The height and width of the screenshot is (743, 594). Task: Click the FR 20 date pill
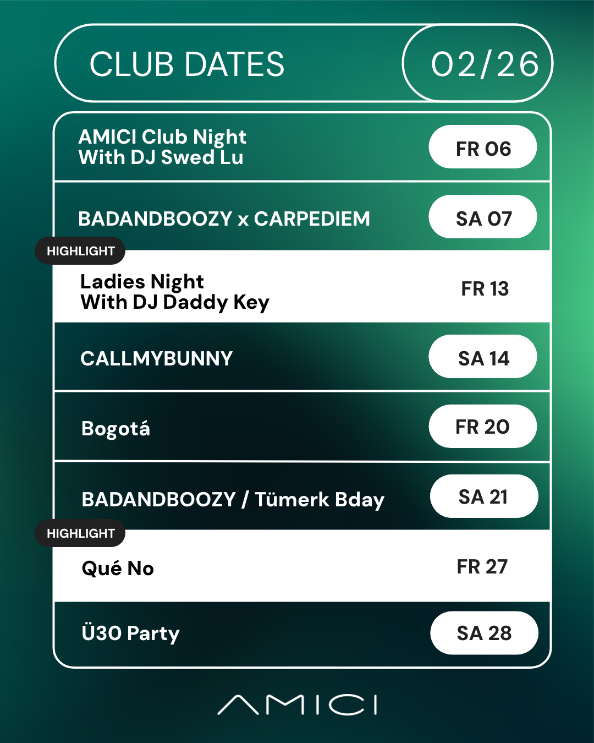[482, 427]
